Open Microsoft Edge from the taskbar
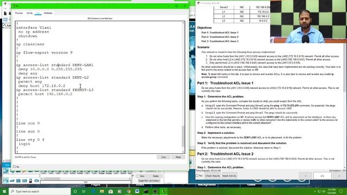The height and width of the screenshot is (195, 347). [93, 191]
